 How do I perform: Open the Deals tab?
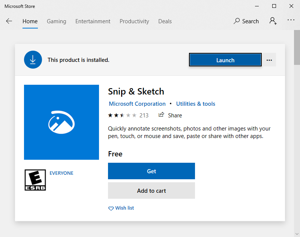coord(165,21)
